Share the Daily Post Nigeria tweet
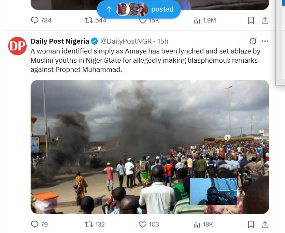 coord(265,224)
